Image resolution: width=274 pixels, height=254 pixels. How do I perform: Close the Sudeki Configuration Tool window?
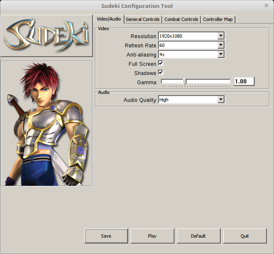click(x=266, y=6)
